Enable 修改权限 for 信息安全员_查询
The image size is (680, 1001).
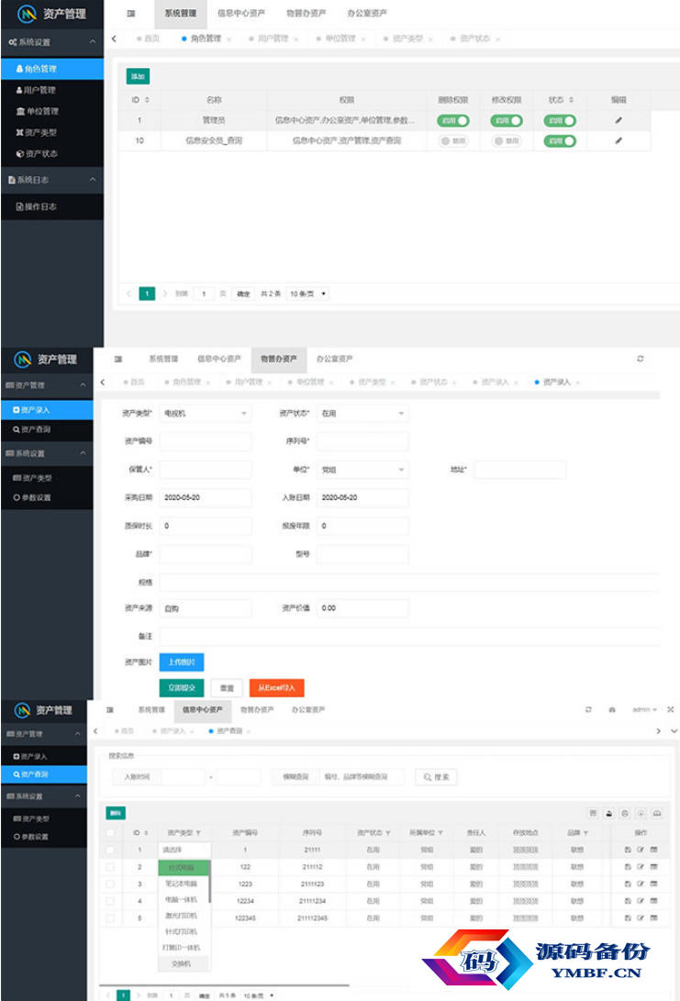[x=507, y=140]
